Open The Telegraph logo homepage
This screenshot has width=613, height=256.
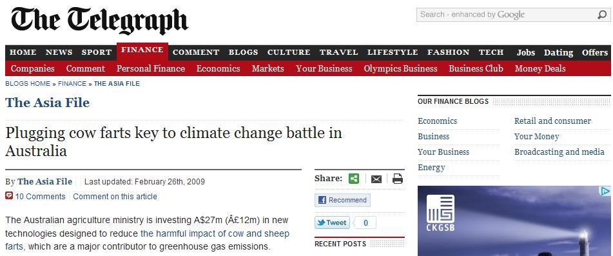tap(100, 21)
